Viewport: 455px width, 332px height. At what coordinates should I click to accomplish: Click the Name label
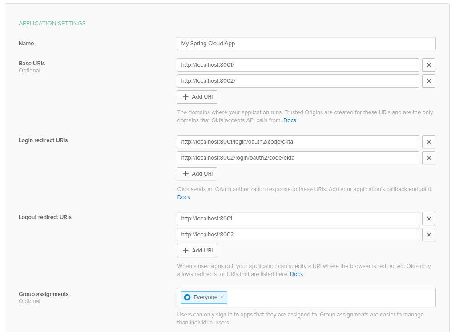(26, 44)
